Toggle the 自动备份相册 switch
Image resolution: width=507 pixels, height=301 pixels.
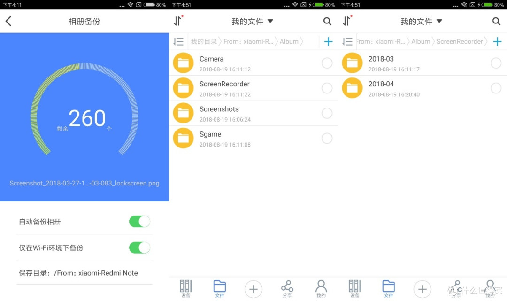(x=139, y=222)
